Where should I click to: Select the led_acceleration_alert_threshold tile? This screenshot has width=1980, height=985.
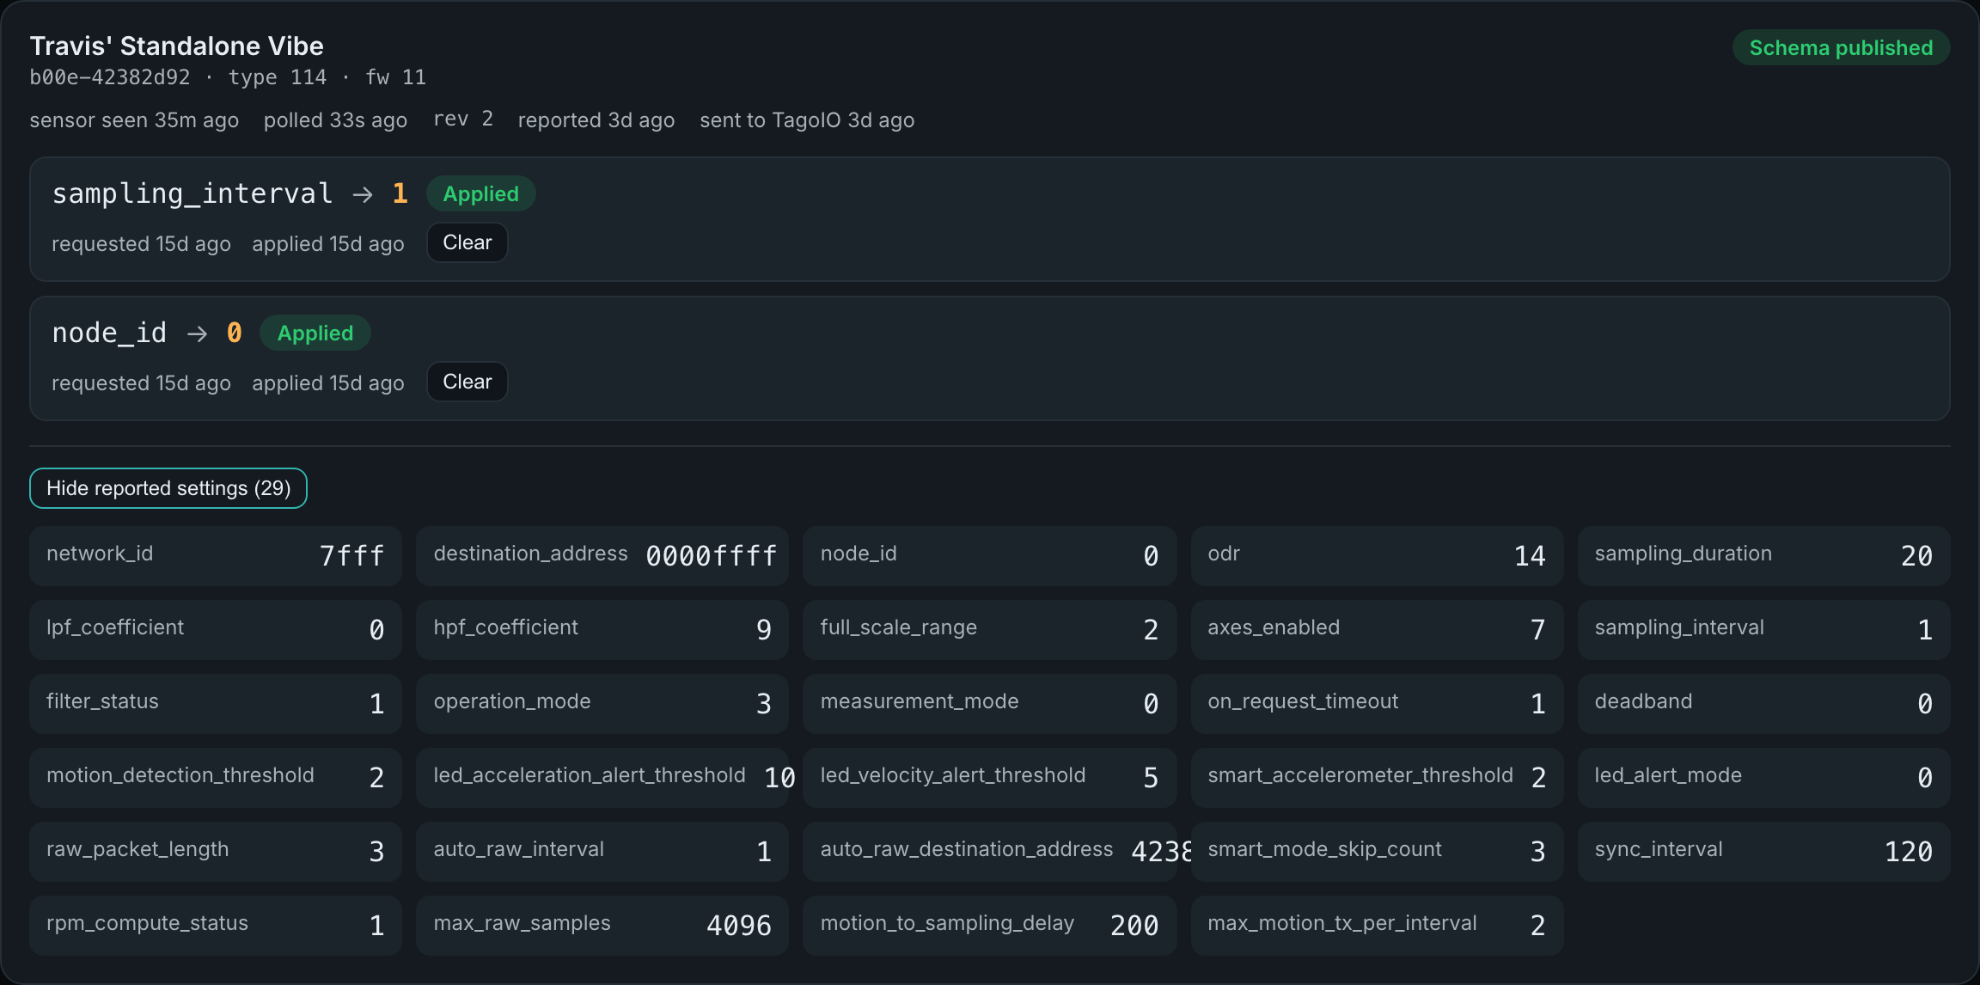[x=602, y=777]
